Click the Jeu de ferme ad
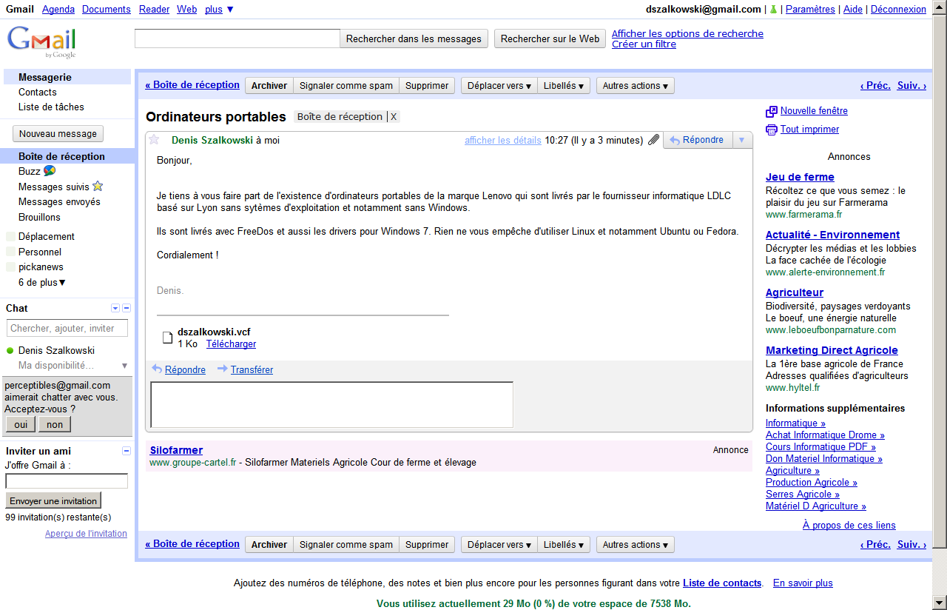This screenshot has height=610, width=947. [800, 177]
